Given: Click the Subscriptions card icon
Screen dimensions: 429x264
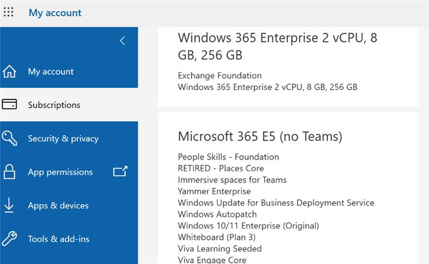Looking at the screenshot, I should [10, 105].
